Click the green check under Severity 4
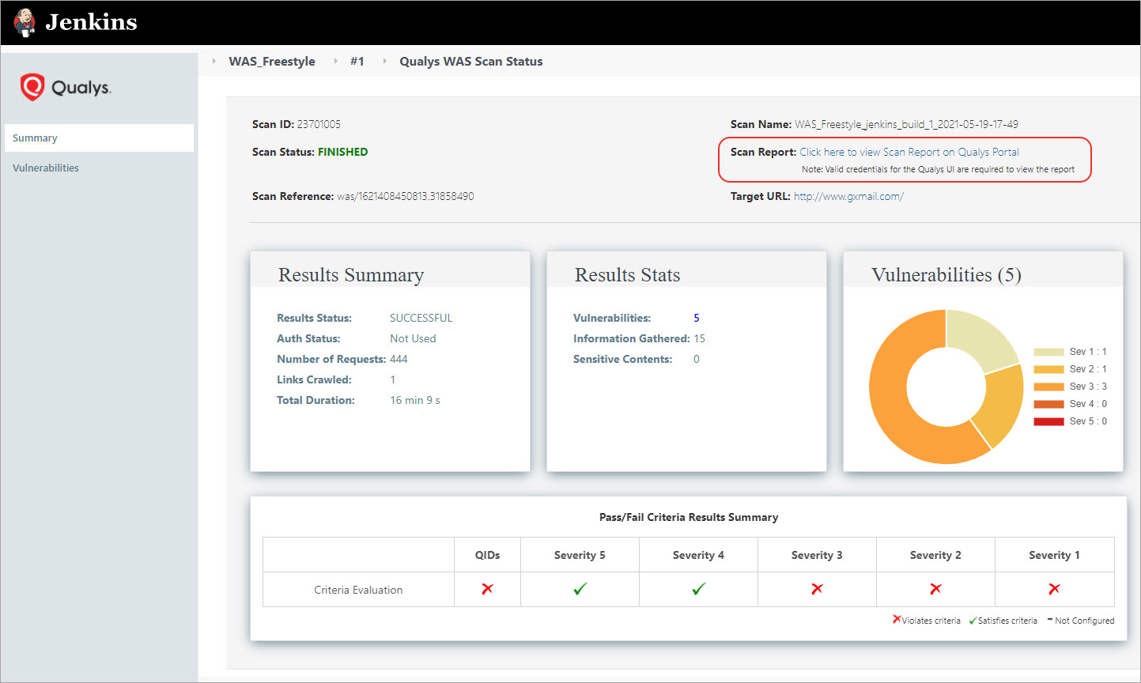The width and height of the screenshot is (1141, 683). (698, 589)
